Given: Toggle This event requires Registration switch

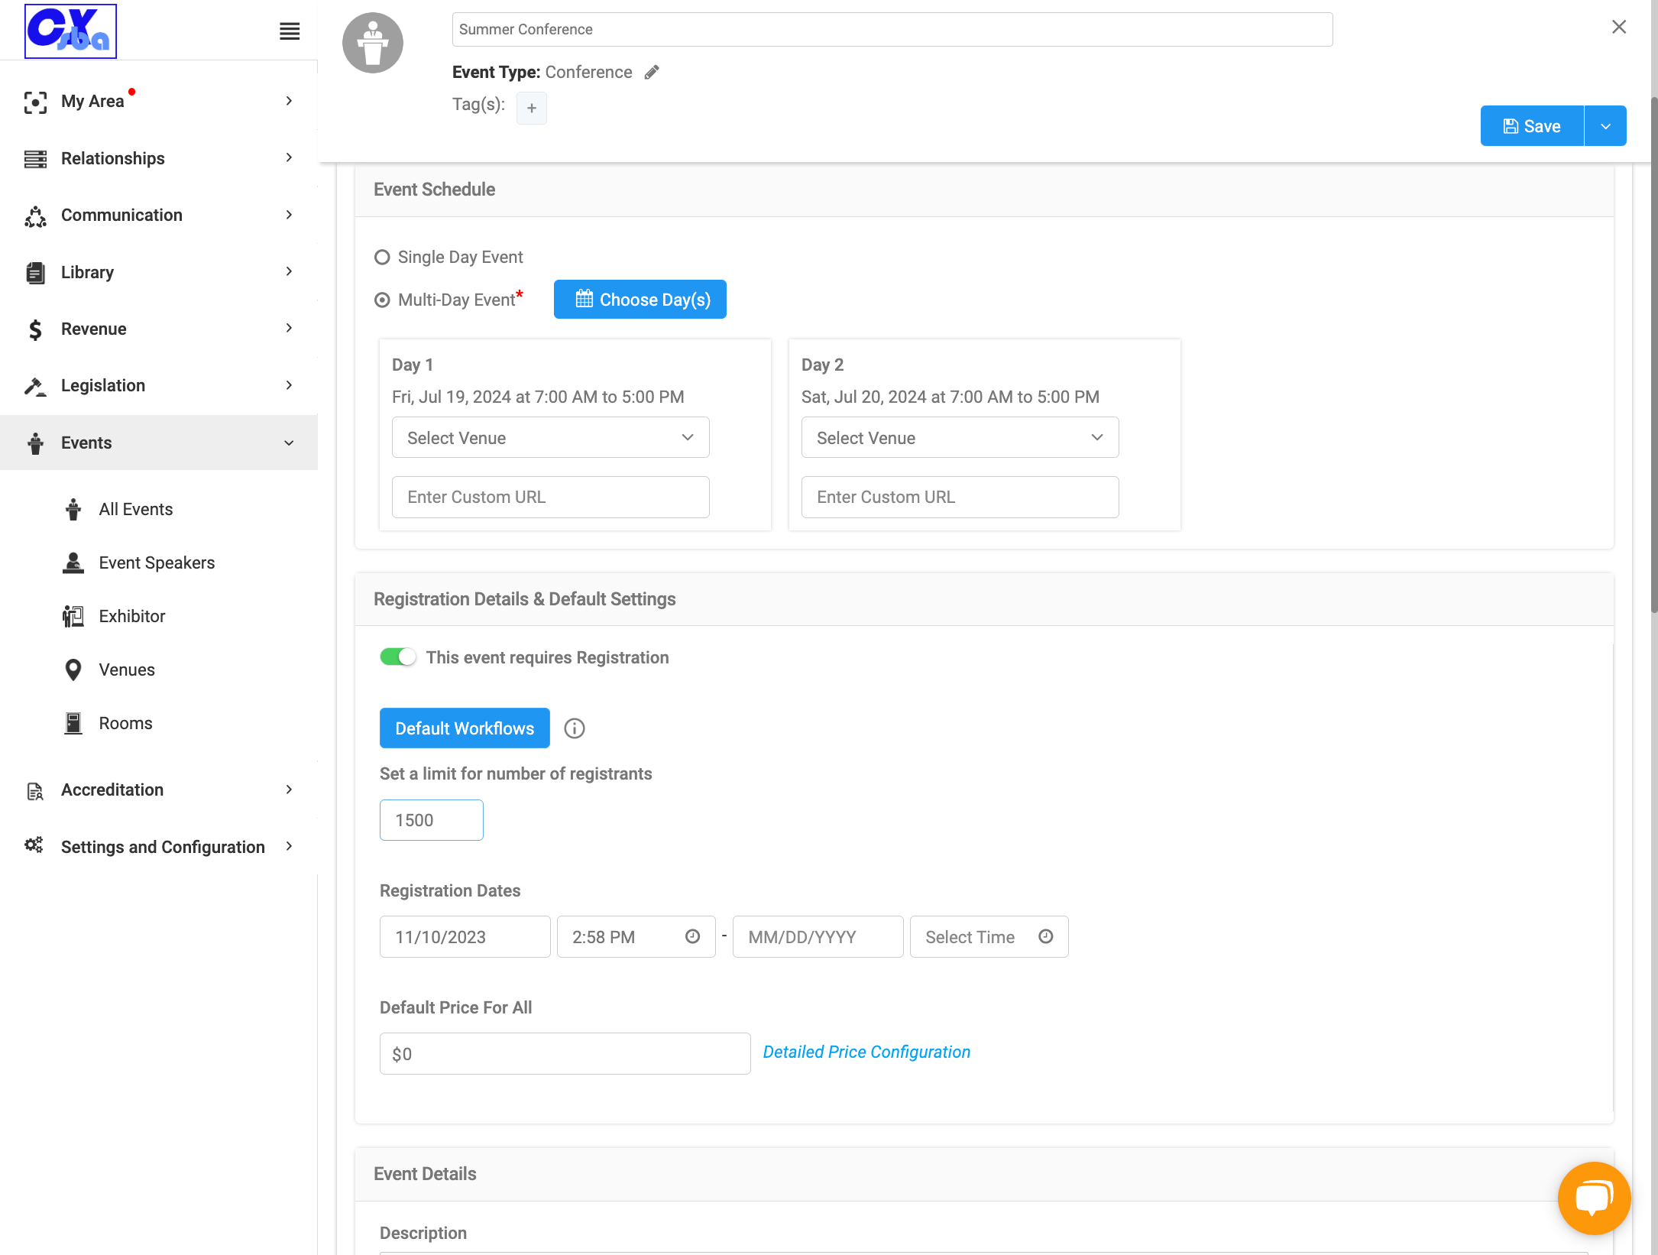Looking at the screenshot, I should point(398,657).
